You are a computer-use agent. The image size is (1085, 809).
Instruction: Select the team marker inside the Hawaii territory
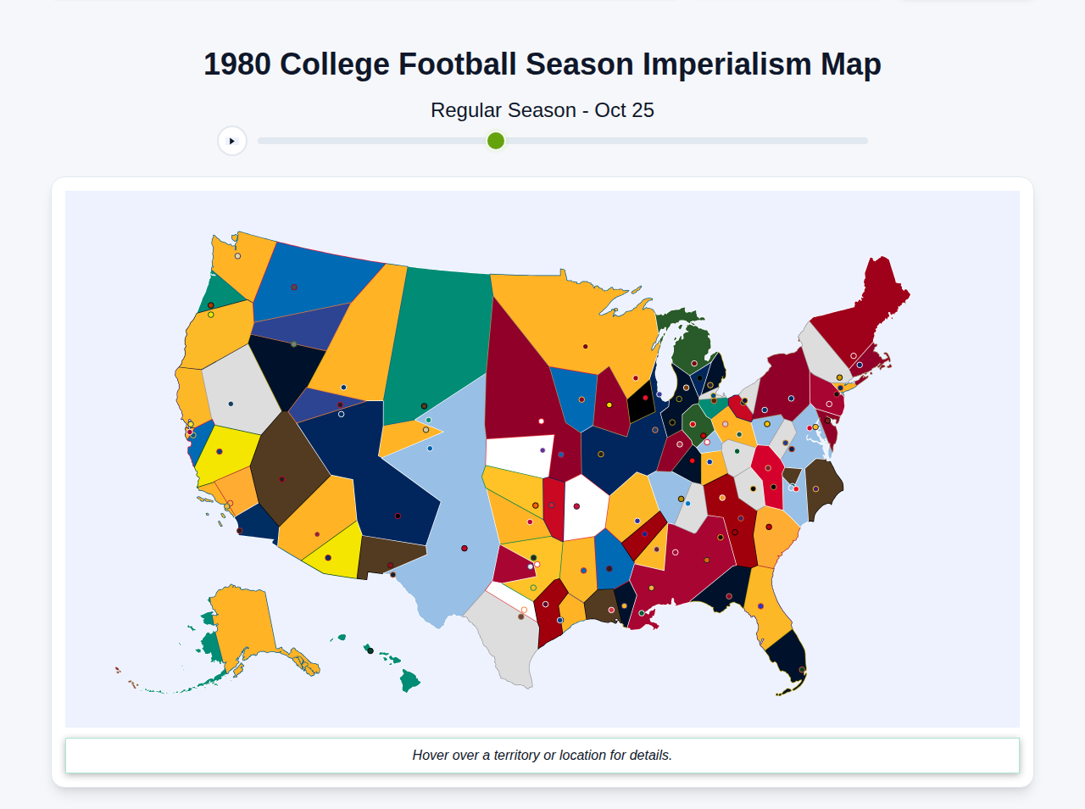coord(370,650)
